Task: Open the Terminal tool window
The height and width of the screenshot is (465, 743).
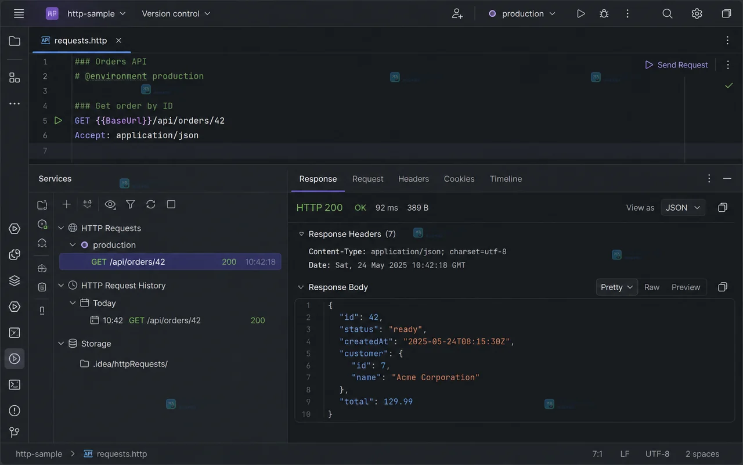Action: click(15, 385)
